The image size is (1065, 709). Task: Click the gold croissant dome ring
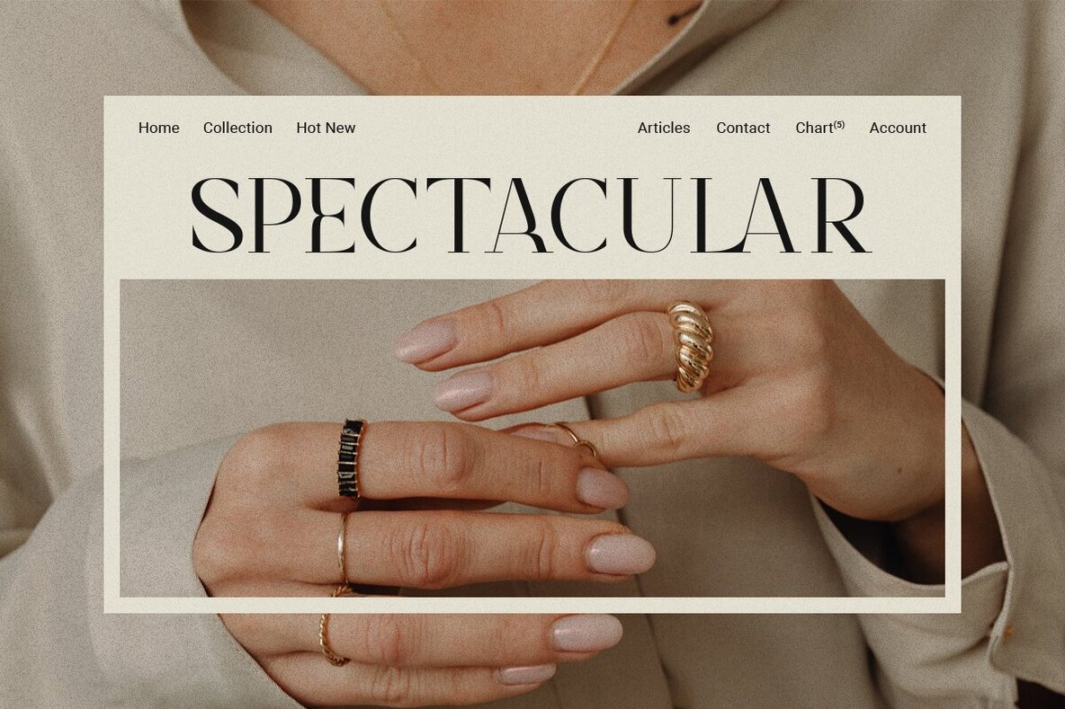pyautogui.click(x=689, y=346)
